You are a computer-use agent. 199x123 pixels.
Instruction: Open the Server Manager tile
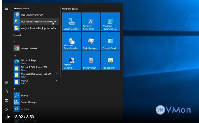point(71,22)
